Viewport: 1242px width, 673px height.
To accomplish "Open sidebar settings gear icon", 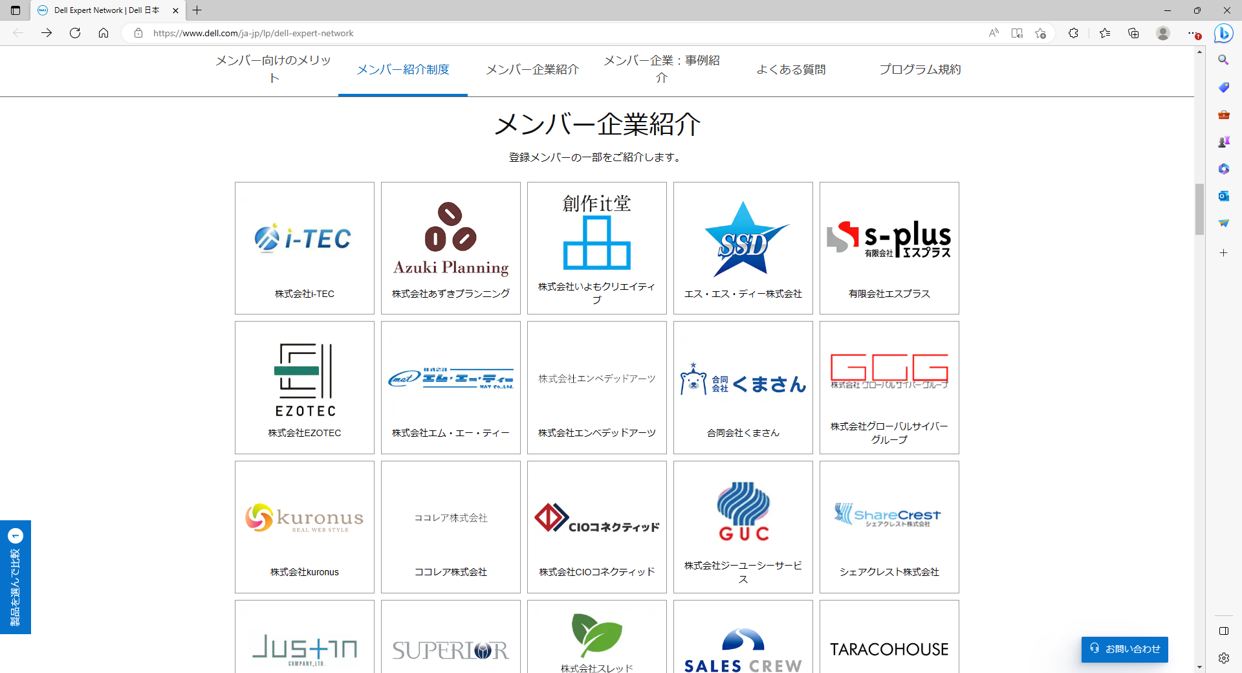I will point(1223,658).
